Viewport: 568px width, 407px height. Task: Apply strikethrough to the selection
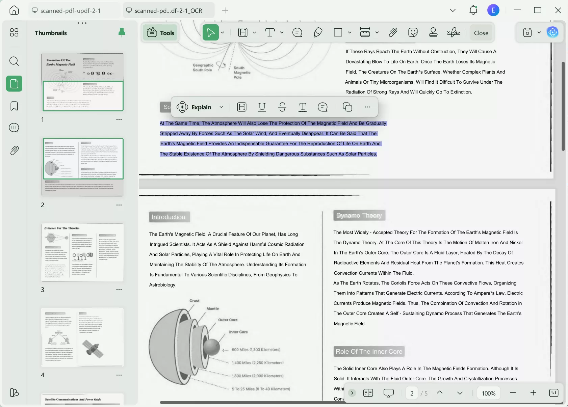(282, 107)
